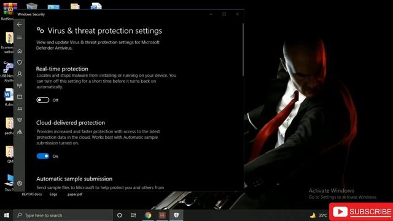Click the weather moon icon in taskbar

click(313, 215)
